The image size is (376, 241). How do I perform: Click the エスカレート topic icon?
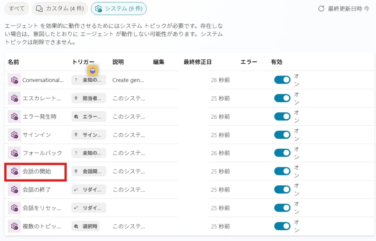pyautogui.click(x=14, y=98)
